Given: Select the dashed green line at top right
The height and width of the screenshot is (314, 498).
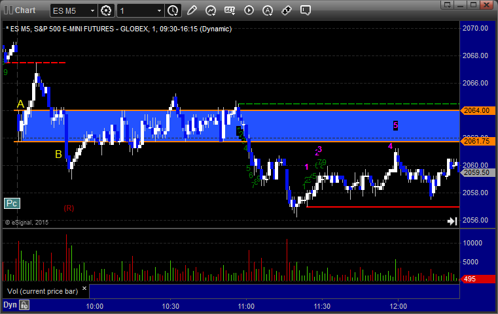Looking at the screenshot, I should point(348,104).
